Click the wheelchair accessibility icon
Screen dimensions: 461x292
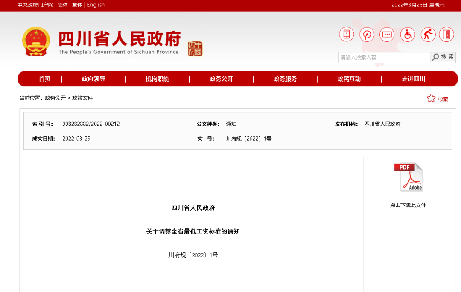pyautogui.click(x=408, y=34)
